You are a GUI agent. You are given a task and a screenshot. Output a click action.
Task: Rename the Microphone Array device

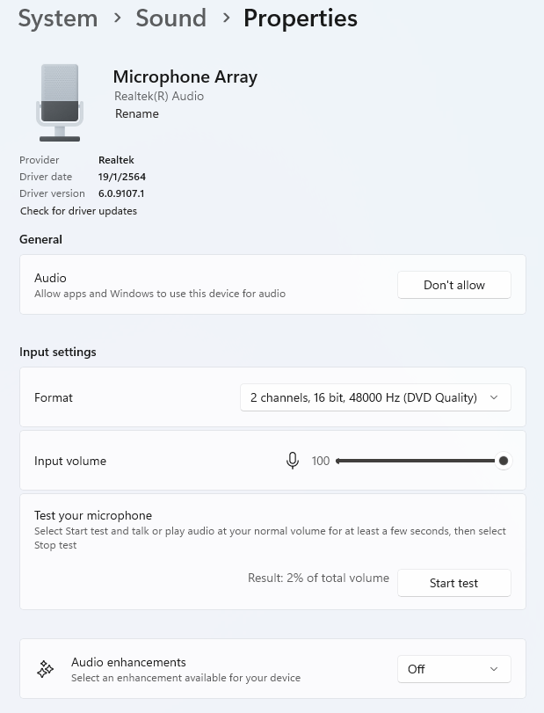click(137, 113)
